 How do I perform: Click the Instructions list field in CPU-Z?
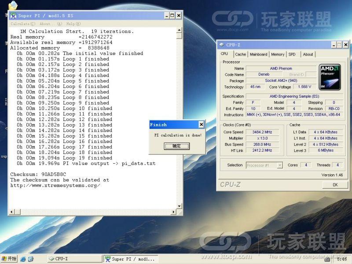[x=294, y=115]
